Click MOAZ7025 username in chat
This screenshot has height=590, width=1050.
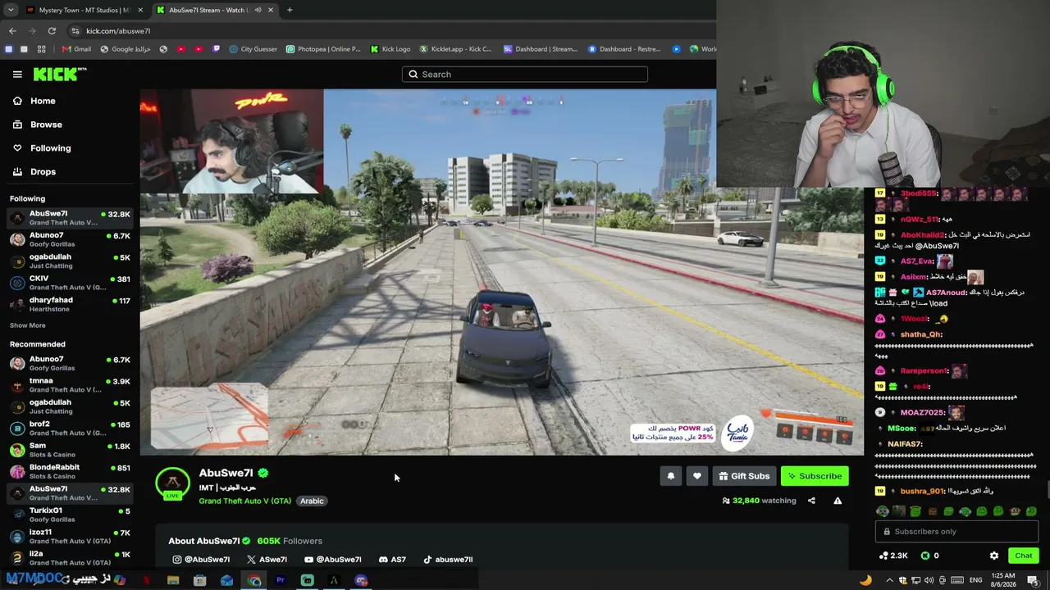921,412
